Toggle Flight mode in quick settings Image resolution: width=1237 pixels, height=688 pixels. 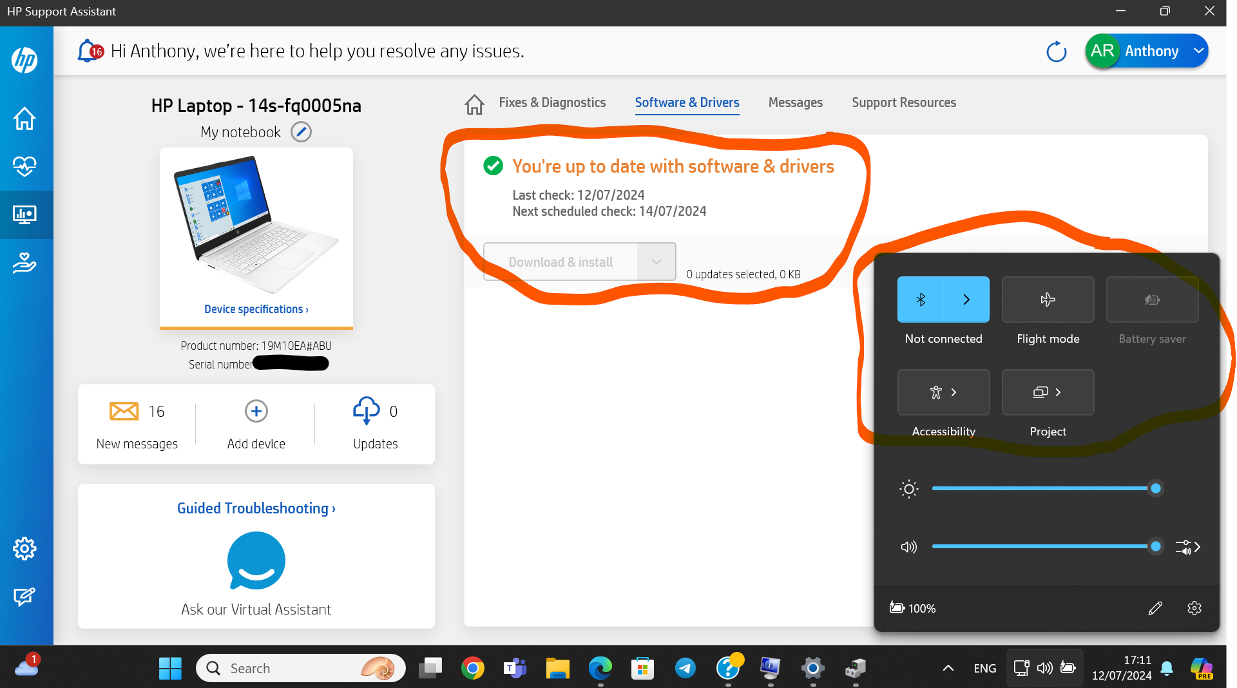click(x=1047, y=300)
